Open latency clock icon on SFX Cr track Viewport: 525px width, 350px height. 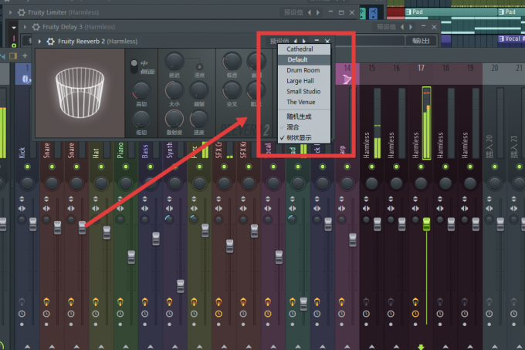(218, 314)
